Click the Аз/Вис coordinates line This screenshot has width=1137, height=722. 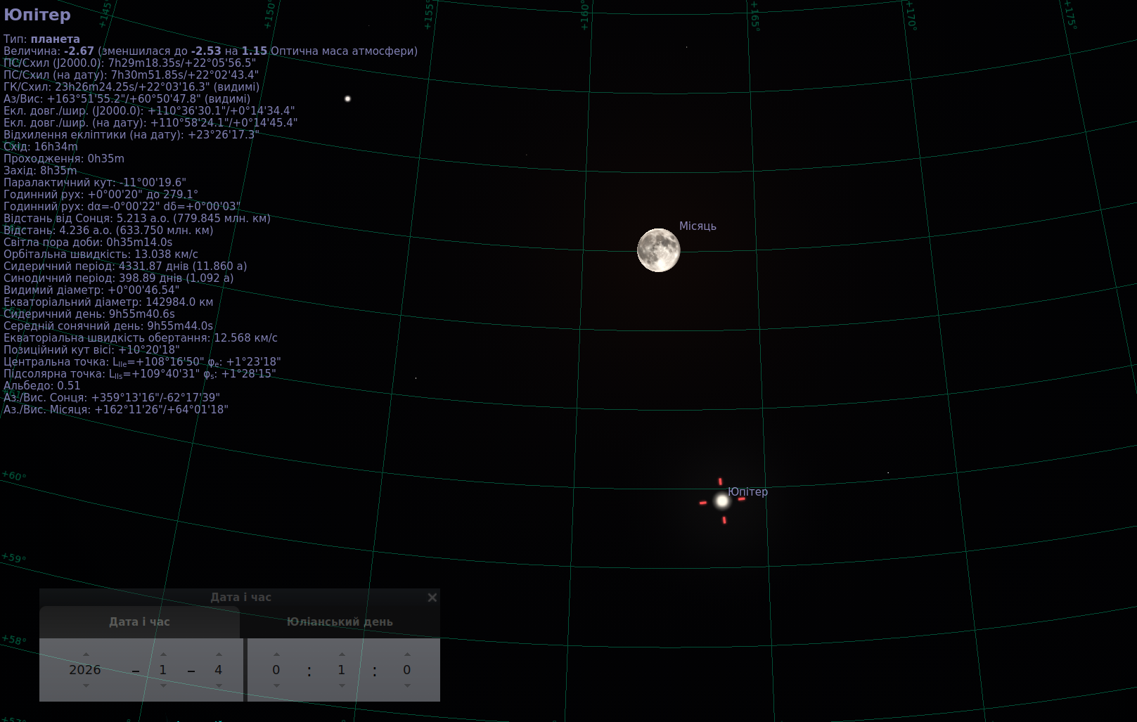[127, 99]
